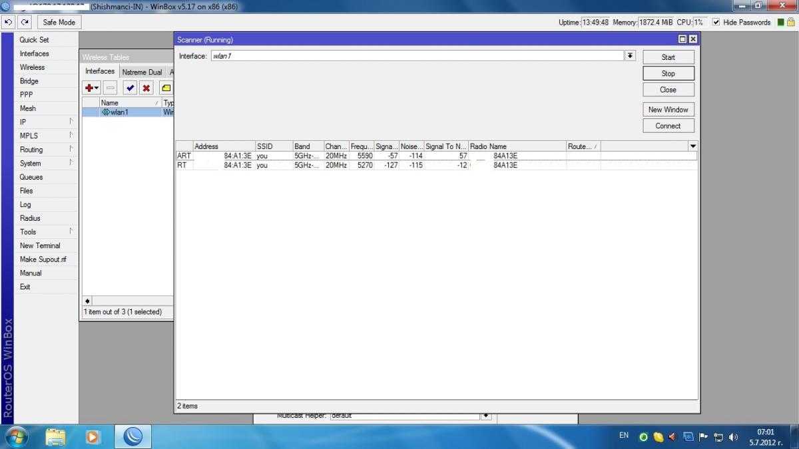Click the Redo arrow icon
This screenshot has height=449, width=799.
point(25,22)
